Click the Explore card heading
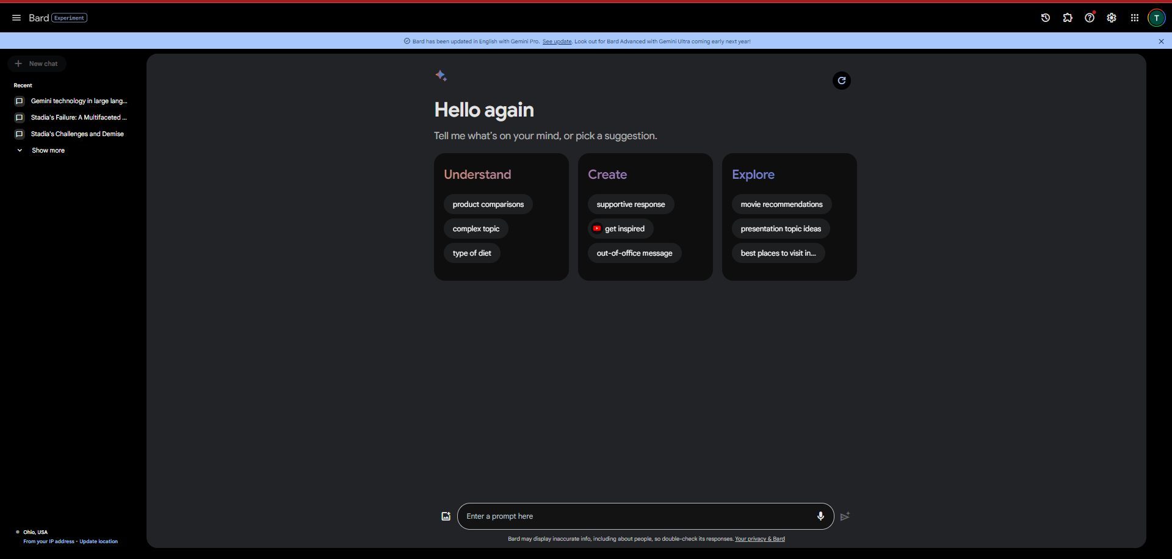Image resolution: width=1172 pixels, height=559 pixels. 753,175
